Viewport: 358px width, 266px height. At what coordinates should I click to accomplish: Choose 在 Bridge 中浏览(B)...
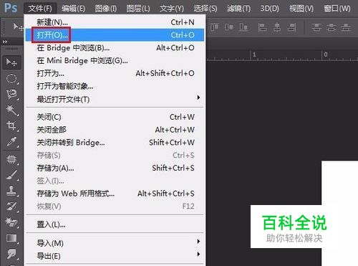point(115,48)
